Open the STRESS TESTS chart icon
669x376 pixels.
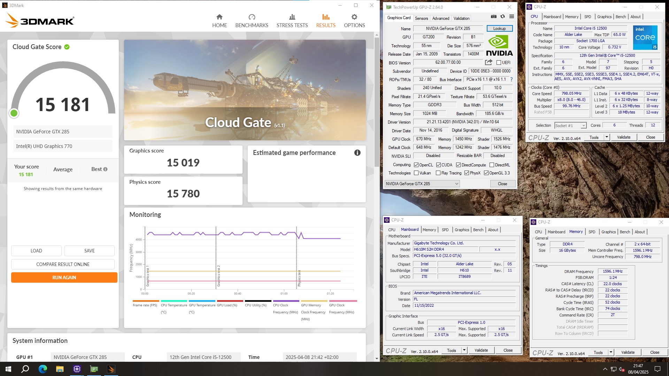(292, 17)
